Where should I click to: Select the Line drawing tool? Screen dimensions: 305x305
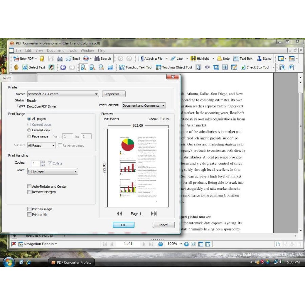pyautogui.click(x=177, y=58)
